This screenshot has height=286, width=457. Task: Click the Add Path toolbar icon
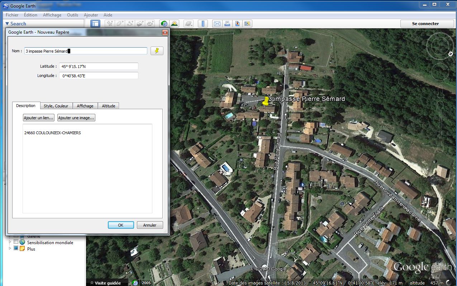pyautogui.click(x=130, y=24)
